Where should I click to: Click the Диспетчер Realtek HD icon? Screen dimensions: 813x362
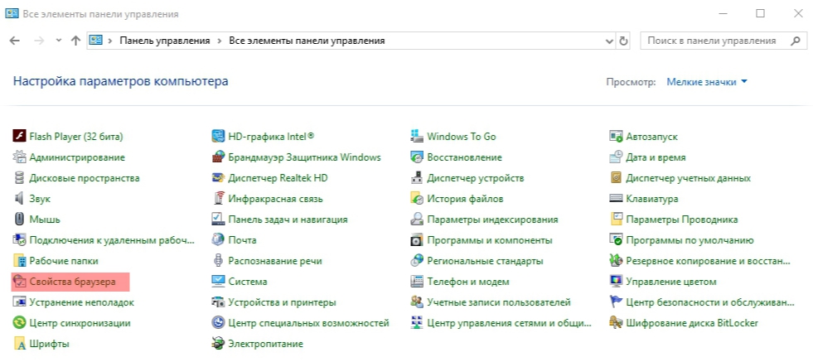pyautogui.click(x=218, y=178)
